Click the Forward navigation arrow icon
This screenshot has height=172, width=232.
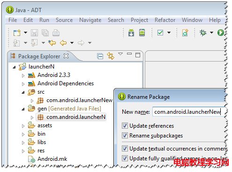tap(81, 43)
